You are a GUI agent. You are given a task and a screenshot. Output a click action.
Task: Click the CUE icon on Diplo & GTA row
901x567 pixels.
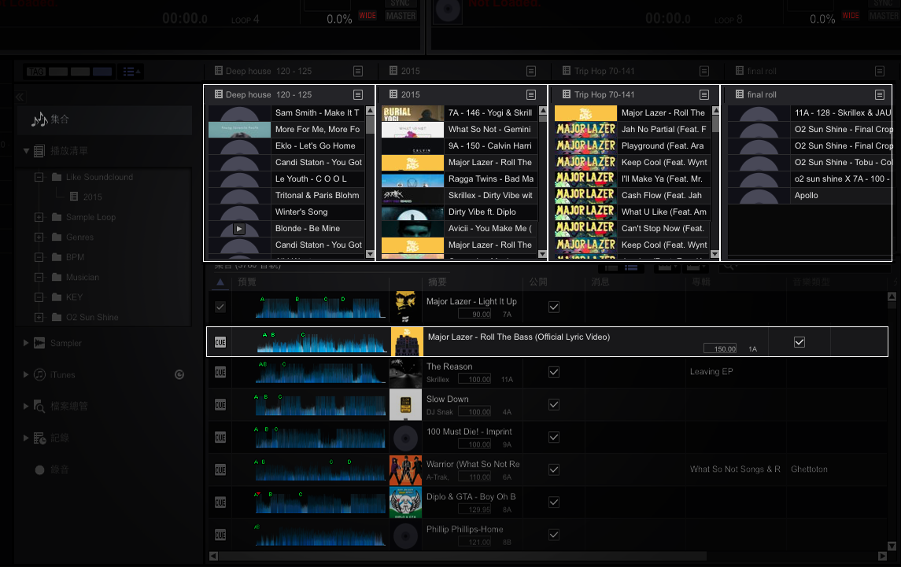220,503
